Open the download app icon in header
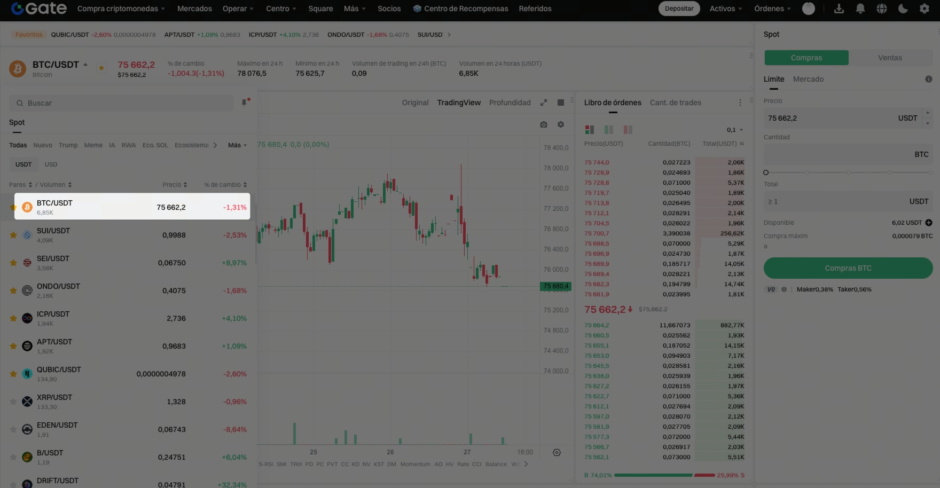Image resolution: width=940 pixels, height=488 pixels. (x=839, y=9)
